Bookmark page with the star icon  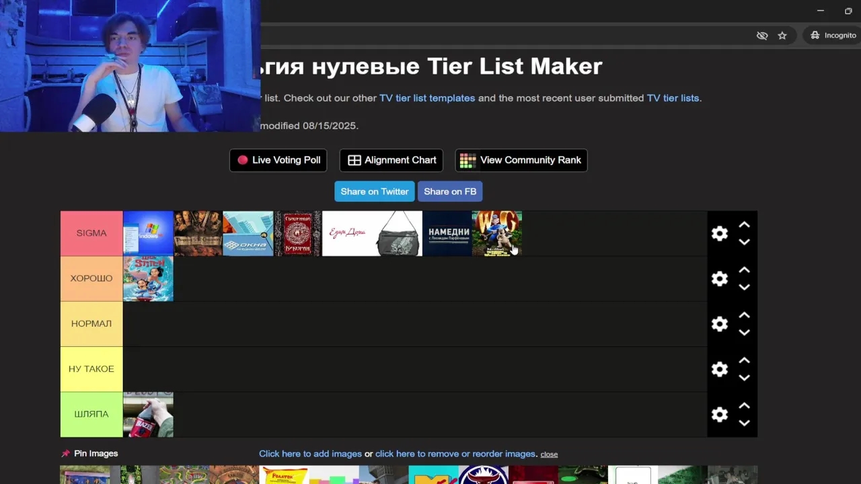click(x=782, y=36)
